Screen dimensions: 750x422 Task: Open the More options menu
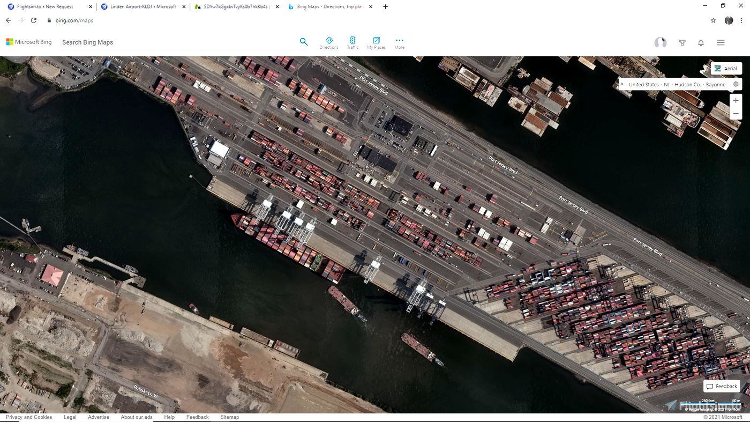399,43
